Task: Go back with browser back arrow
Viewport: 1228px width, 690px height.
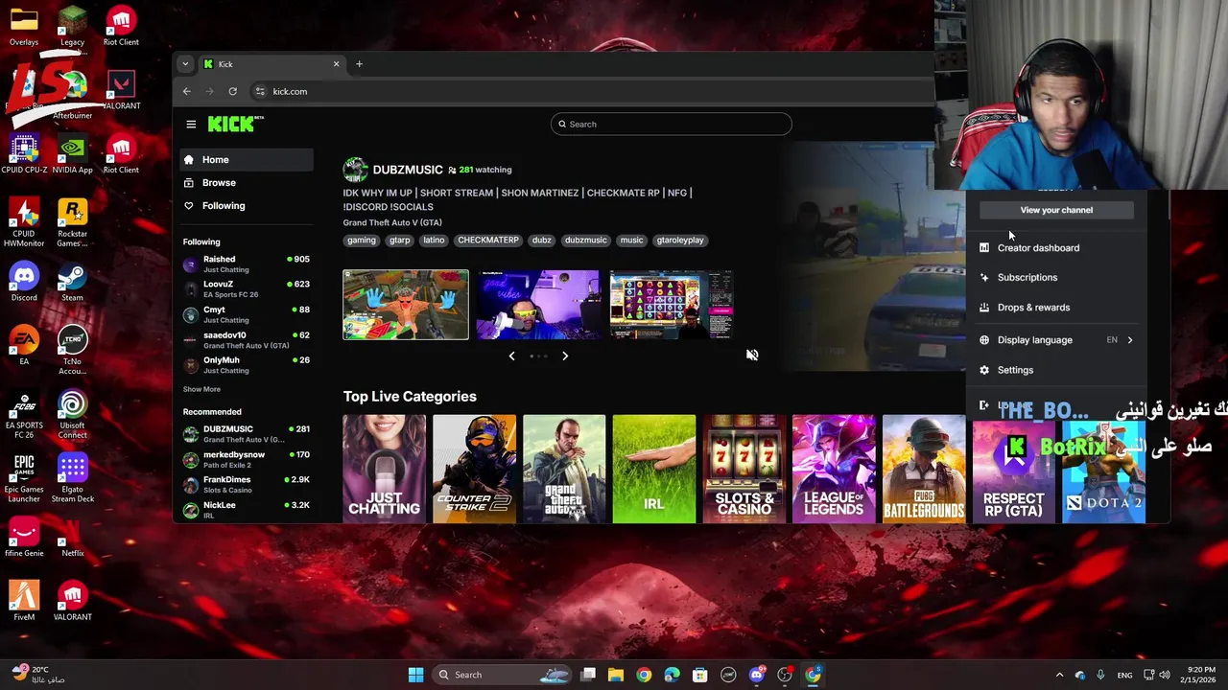Action: (187, 91)
